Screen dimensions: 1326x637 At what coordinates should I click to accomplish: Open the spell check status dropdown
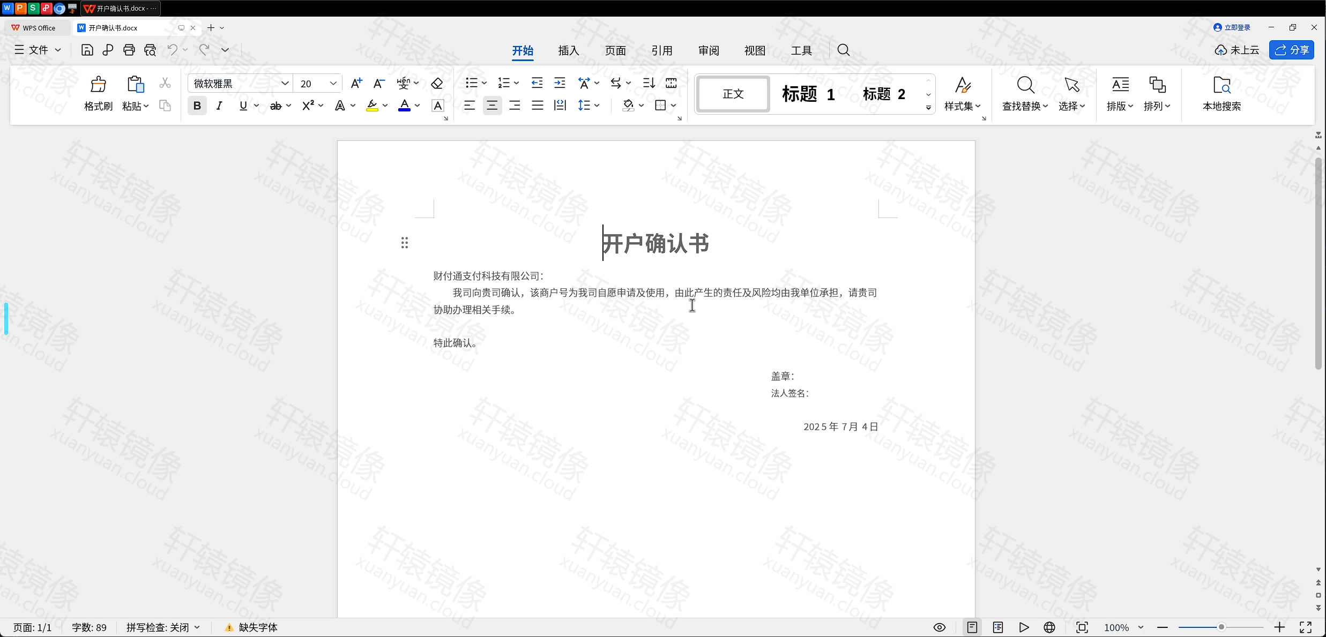click(197, 627)
